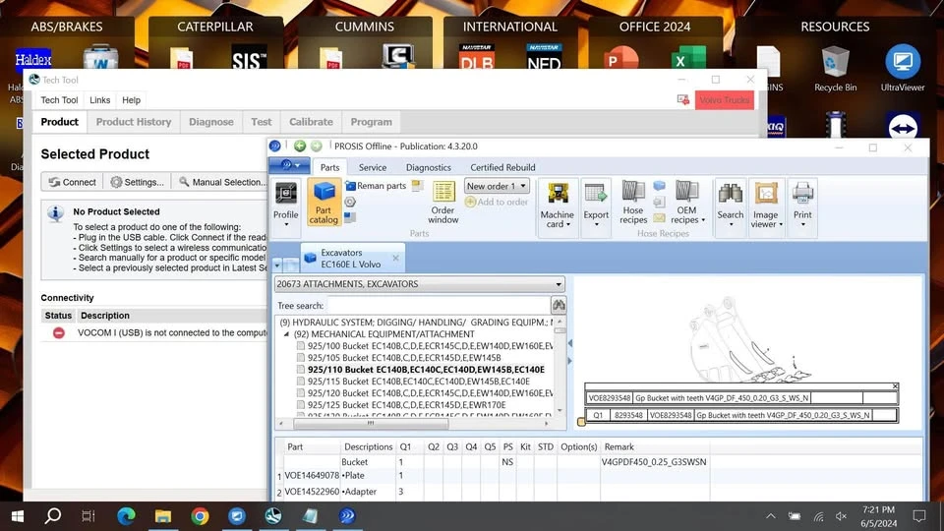Launch the Image viewer
This screenshot has height=531, width=944.
click(766, 206)
